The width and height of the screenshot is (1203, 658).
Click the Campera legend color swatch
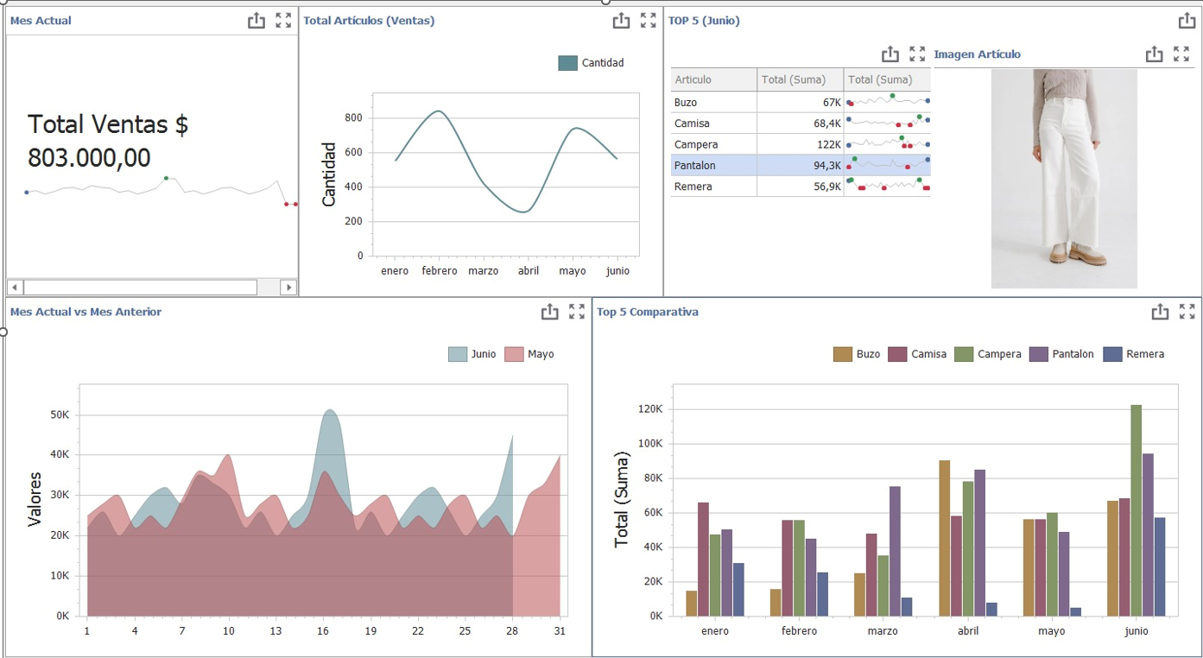[963, 354]
